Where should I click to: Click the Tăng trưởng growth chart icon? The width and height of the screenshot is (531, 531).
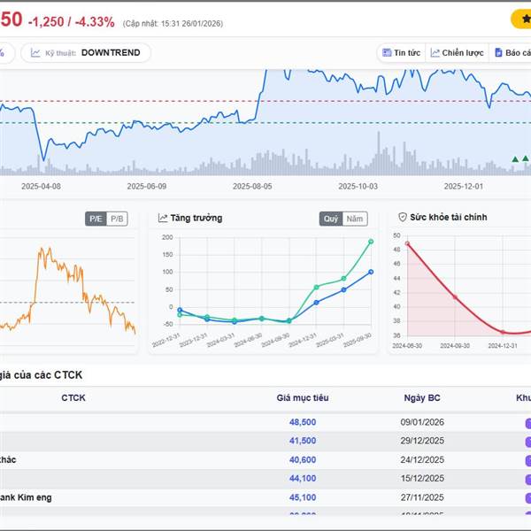point(163,218)
